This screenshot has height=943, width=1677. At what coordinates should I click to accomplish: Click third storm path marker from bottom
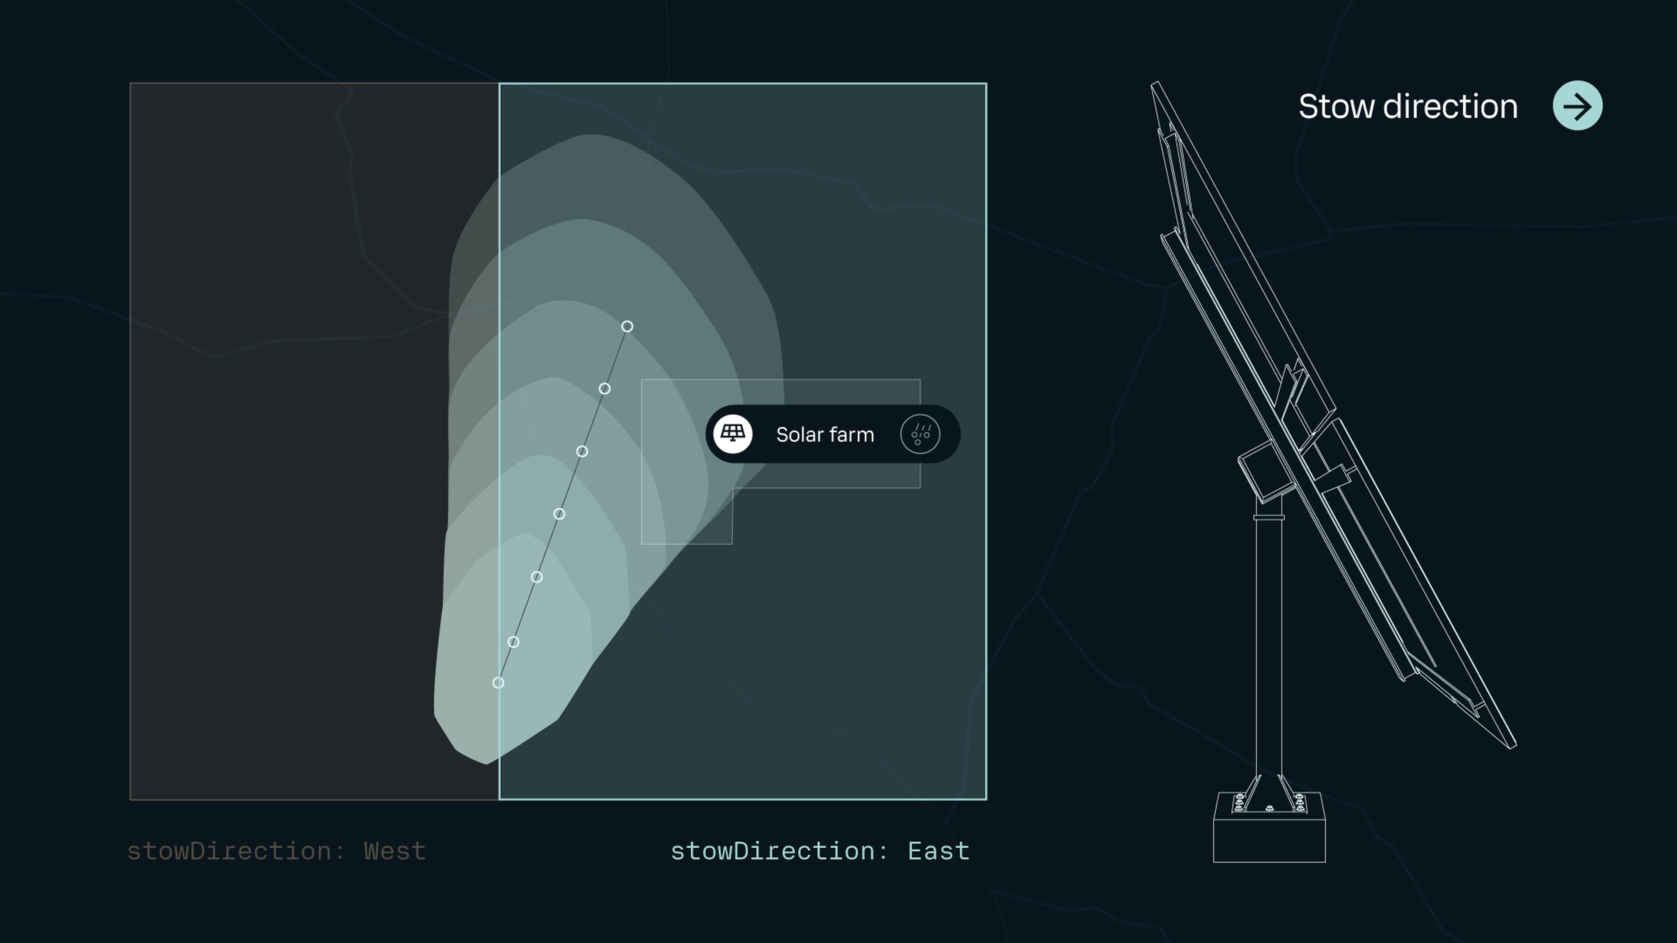pos(536,577)
